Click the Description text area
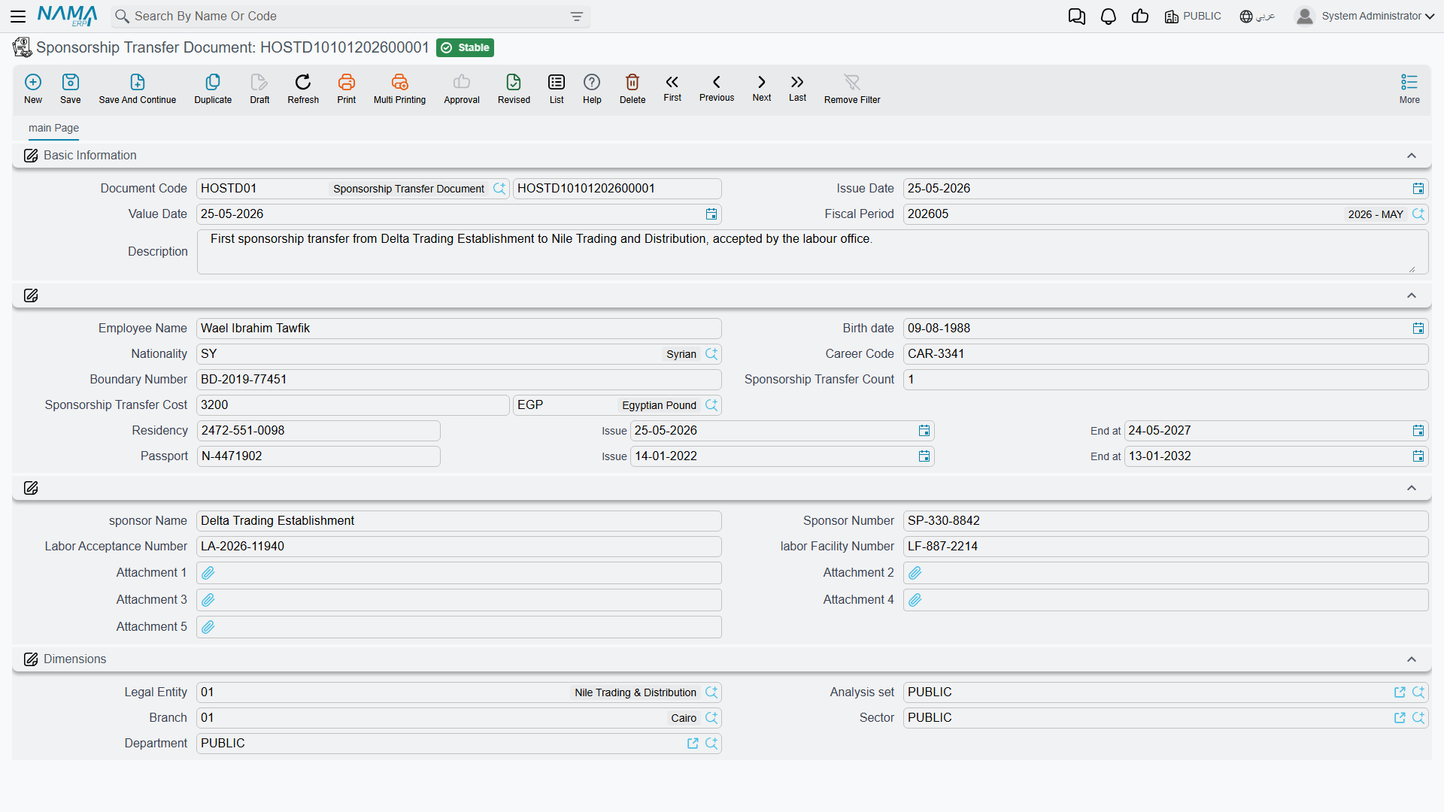The image size is (1444, 812). point(812,252)
